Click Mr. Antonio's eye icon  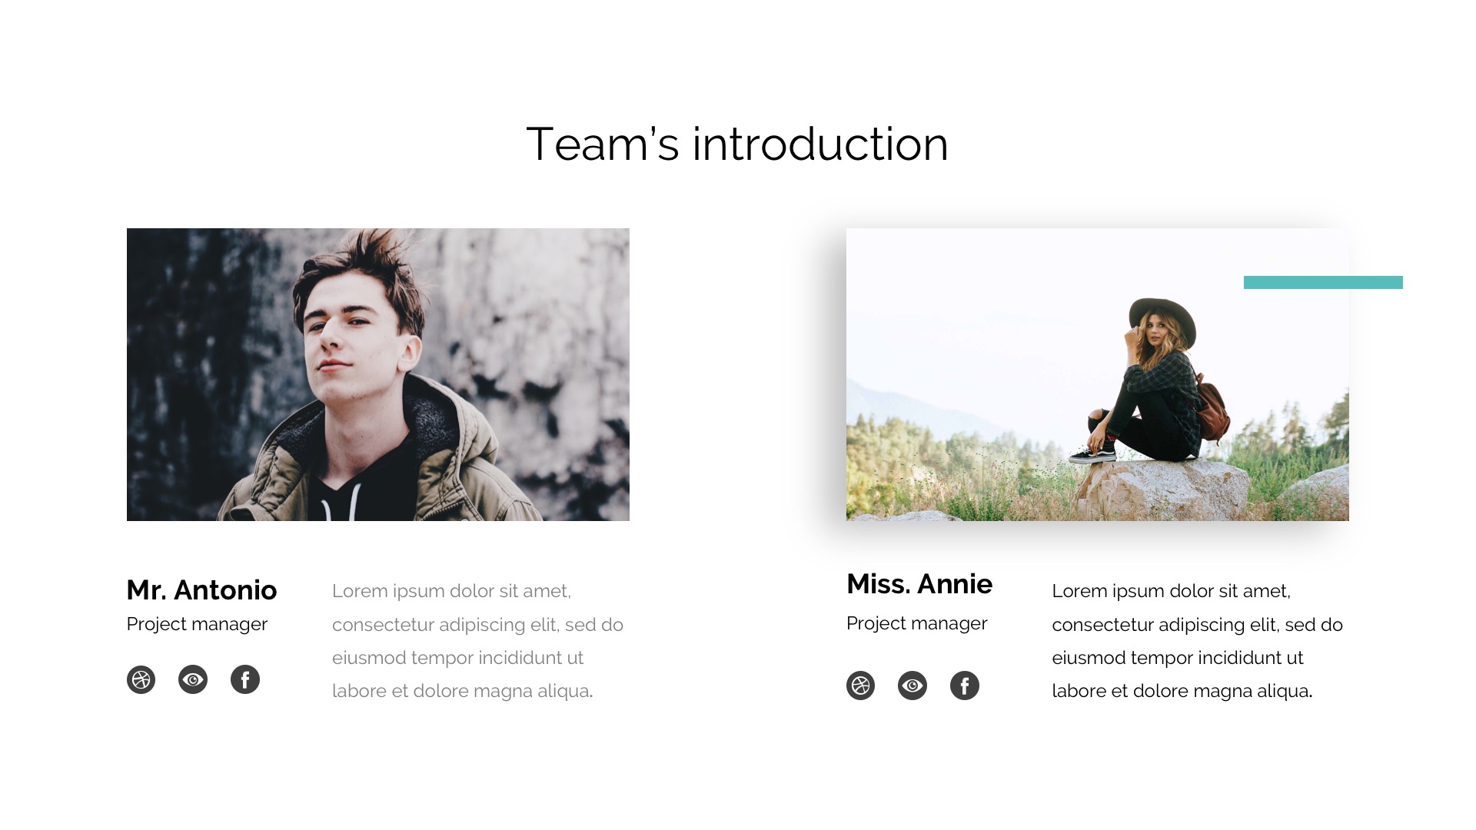193,679
